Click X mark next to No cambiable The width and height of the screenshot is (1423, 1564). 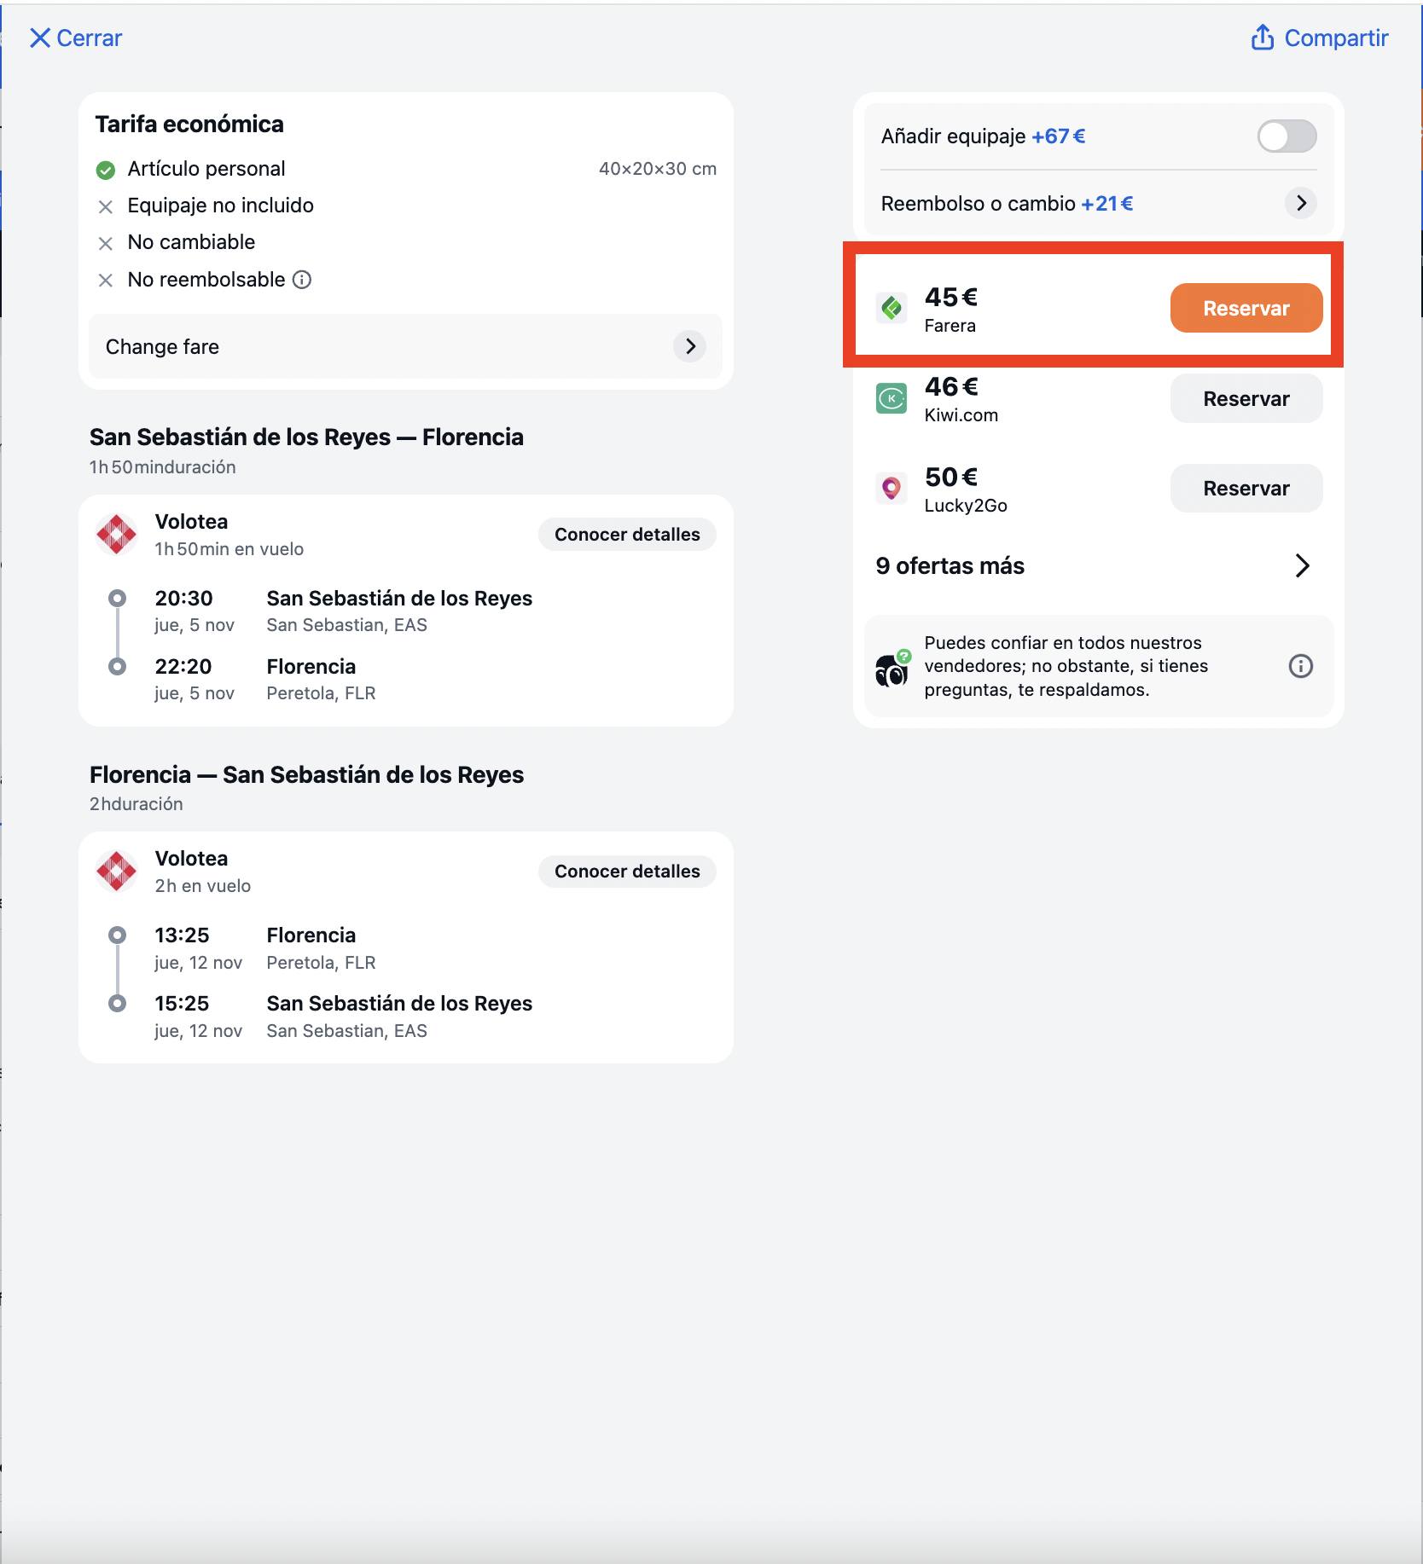[x=106, y=244]
